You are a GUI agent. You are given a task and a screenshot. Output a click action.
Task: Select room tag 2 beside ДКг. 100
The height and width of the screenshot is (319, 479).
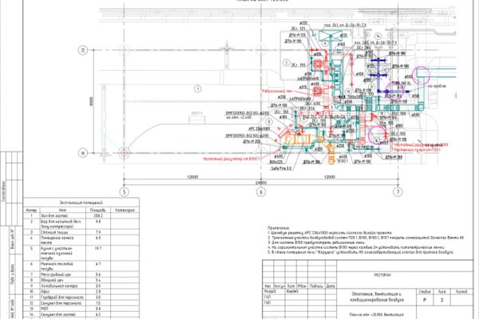(287, 63)
